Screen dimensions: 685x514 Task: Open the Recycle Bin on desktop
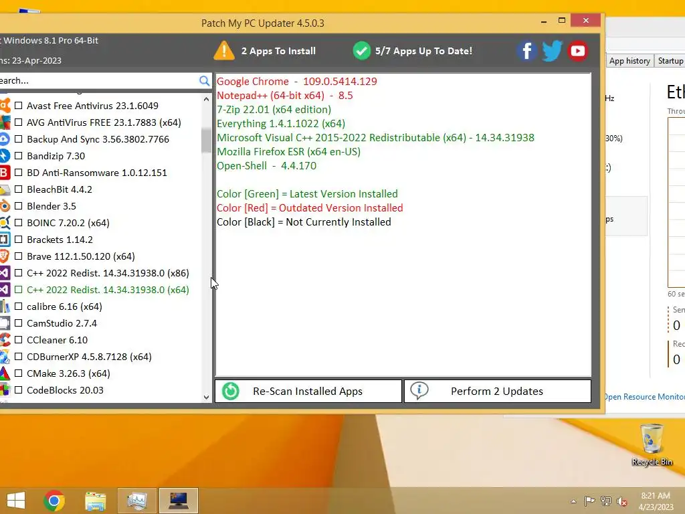click(652, 445)
